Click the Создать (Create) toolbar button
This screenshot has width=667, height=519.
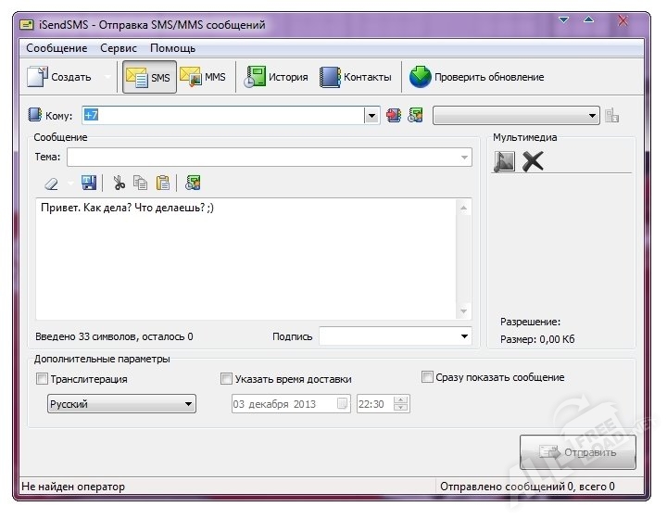click(60, 78)
